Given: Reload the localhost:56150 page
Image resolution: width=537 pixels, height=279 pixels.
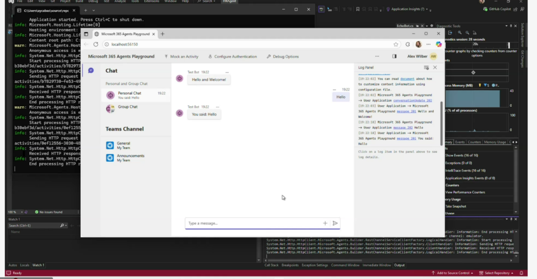Looking at the screenshot, I should click(x=96, y=44).
